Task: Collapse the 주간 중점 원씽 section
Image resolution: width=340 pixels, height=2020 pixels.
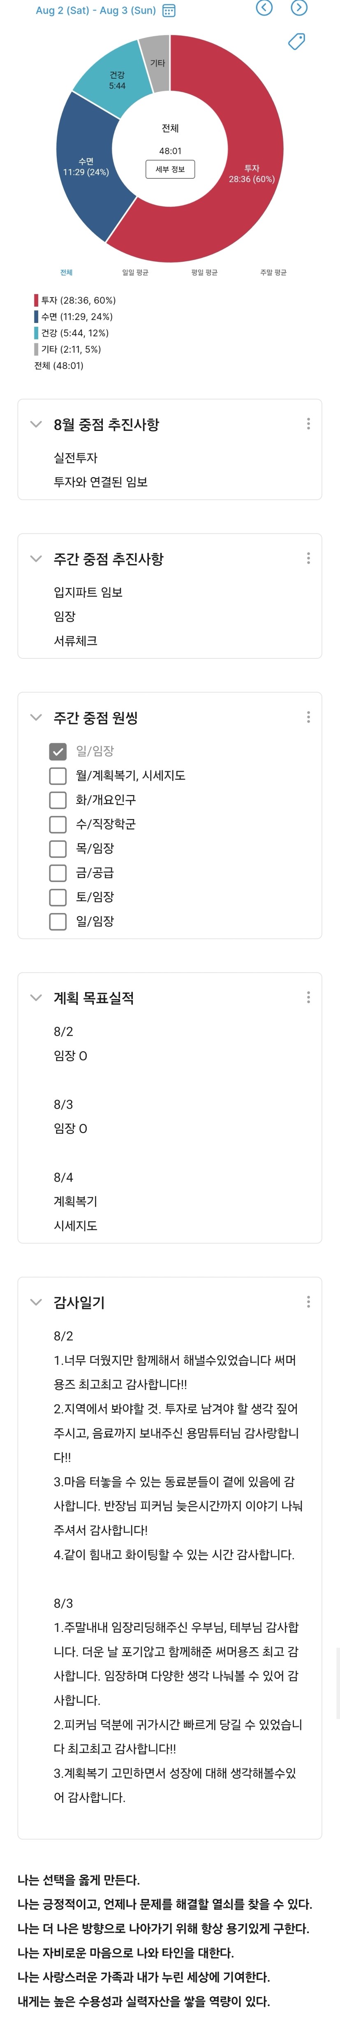Action: (35, 718)
